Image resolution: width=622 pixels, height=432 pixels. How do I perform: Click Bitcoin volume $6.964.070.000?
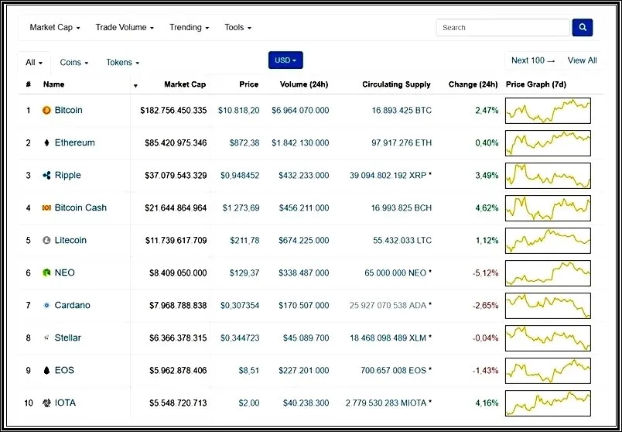tap(300, 111)
